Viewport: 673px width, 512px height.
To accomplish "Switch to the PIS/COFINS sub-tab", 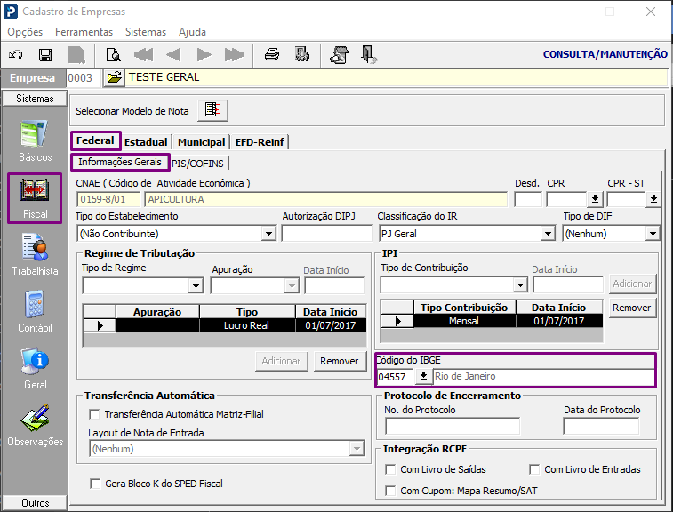I will pos(198,164).
